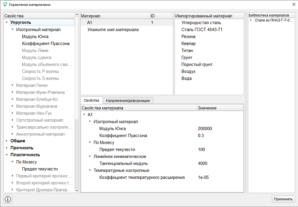The image size is (298, 207).
Task: Expand Материал Генки tree node
Action: (12, 85)
